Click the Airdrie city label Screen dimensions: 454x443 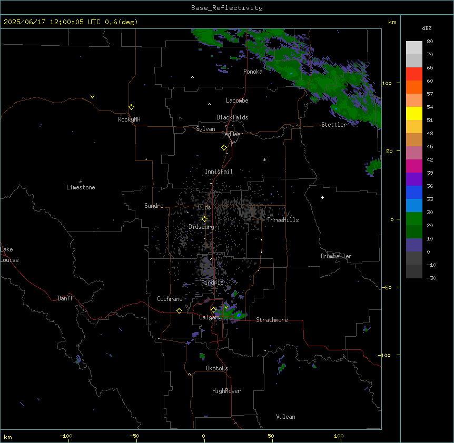213,283
